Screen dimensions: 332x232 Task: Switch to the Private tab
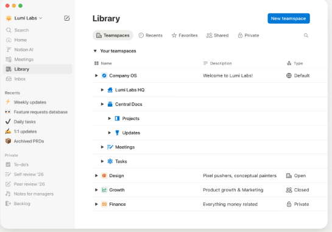249,35
